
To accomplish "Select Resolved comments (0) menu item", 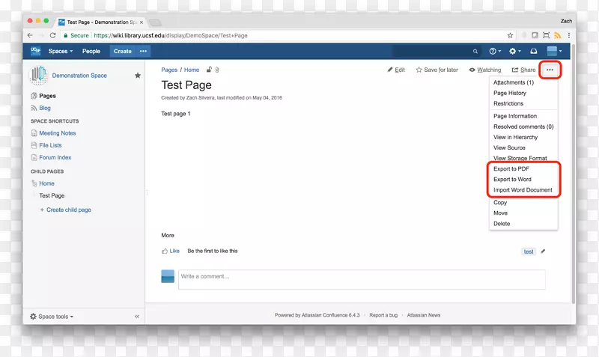I will click(x=523, y=126).
